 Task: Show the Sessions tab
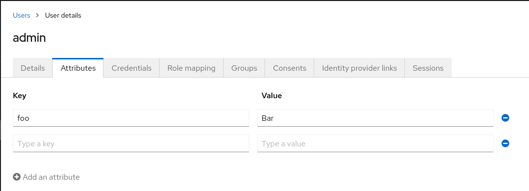(428, 68)
